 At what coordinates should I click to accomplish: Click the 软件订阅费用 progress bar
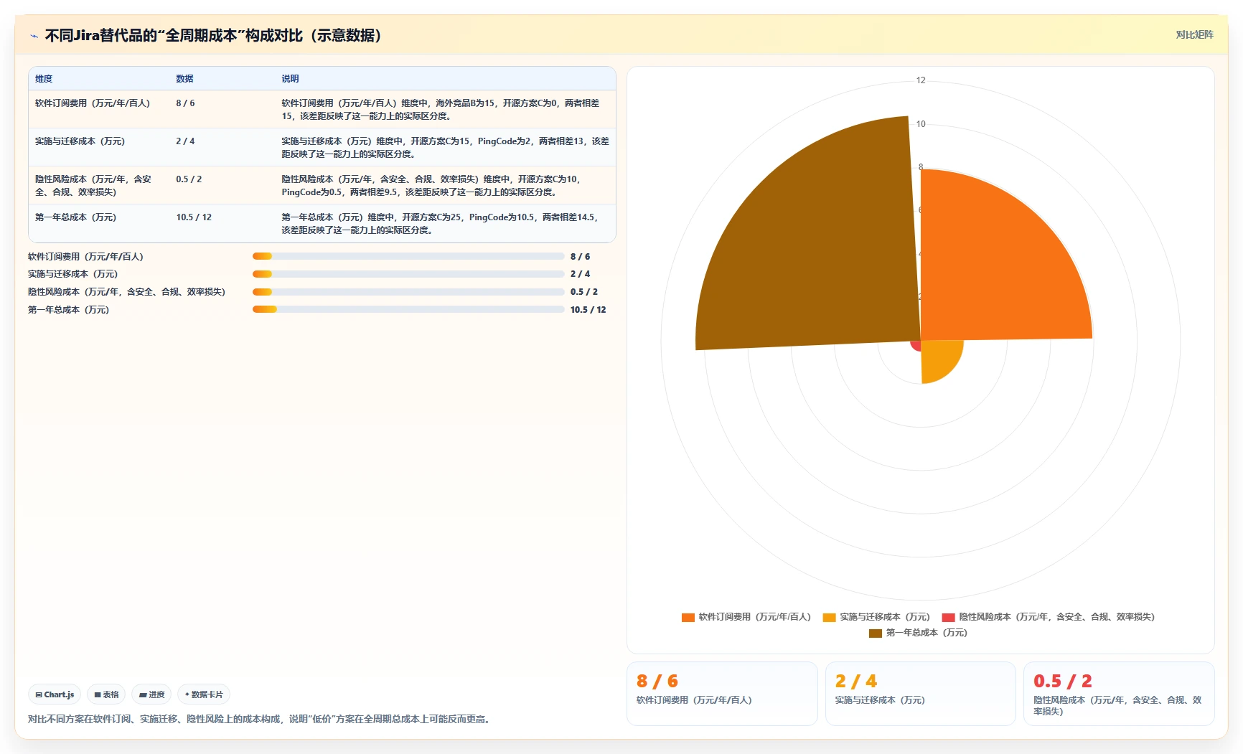[x=408, y=256]
